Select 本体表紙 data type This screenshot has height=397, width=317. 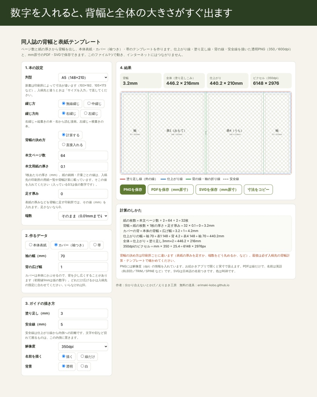click(37, 245)
